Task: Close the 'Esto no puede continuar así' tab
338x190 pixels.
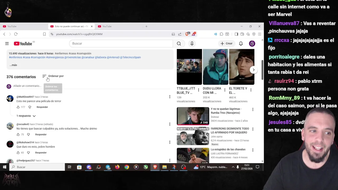Action: (x=92, y=26)
